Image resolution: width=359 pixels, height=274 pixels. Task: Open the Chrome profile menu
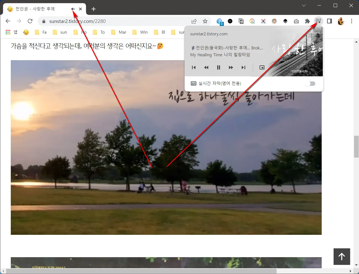pos(341,21)
